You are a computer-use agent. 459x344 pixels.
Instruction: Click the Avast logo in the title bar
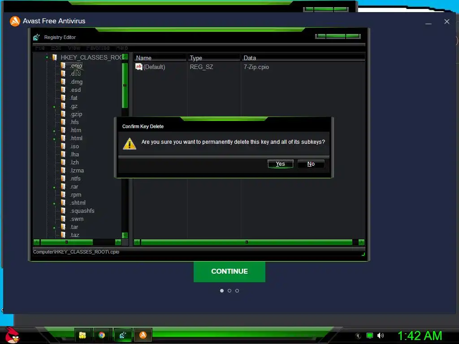(x=15, y=21)
